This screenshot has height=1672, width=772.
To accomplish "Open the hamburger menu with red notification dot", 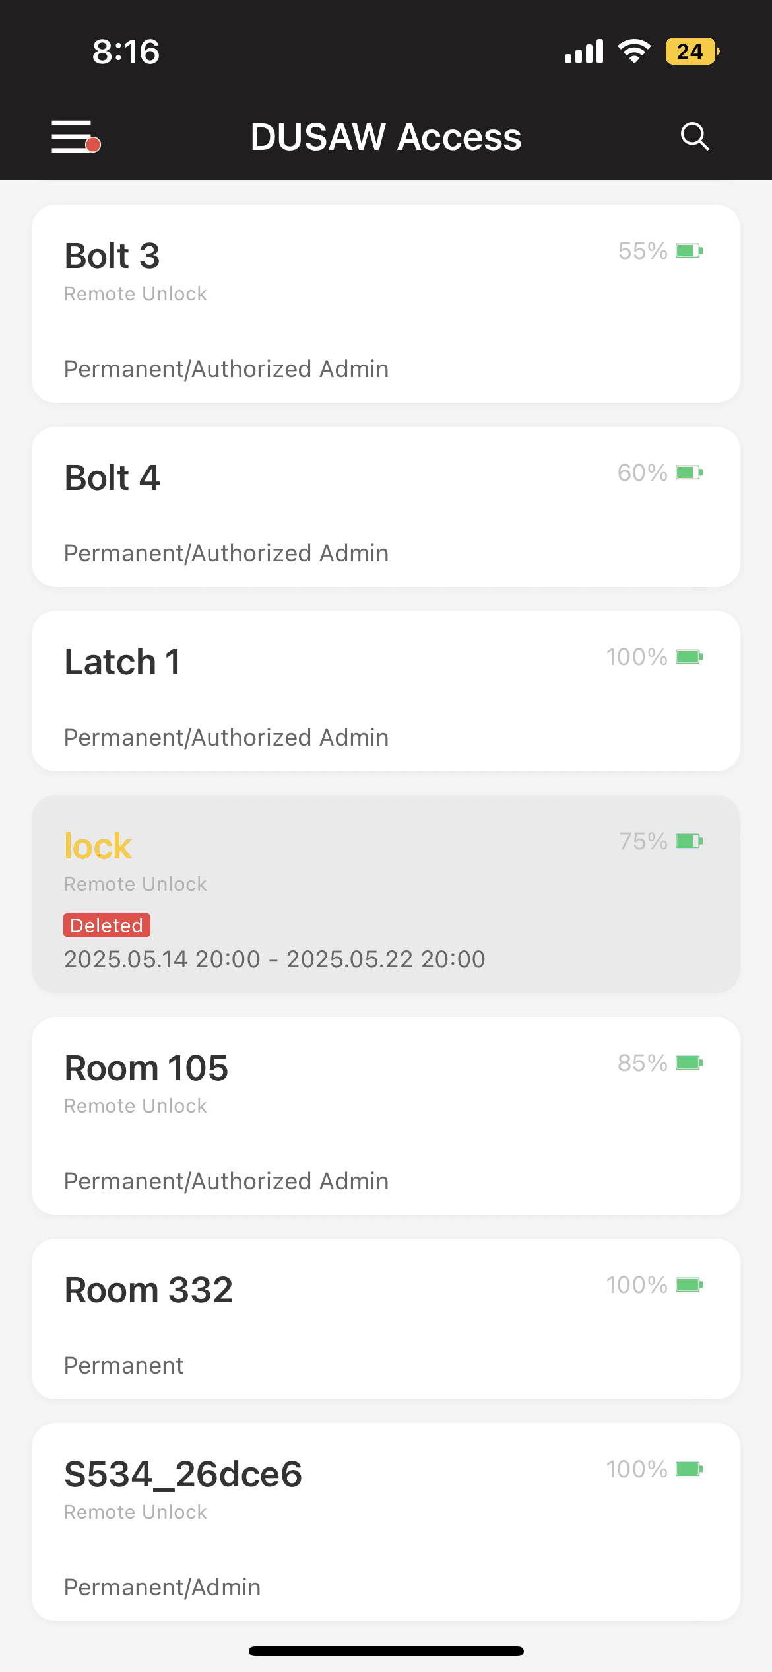I will (x=75, y=137).
